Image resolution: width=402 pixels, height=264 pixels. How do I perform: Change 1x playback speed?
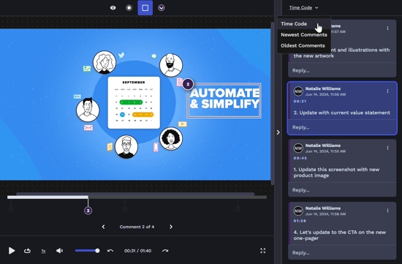[43, 251]
